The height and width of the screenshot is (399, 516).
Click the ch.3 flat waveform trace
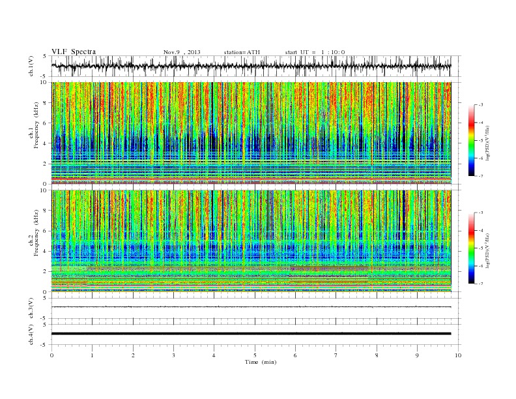pos(251,307)
